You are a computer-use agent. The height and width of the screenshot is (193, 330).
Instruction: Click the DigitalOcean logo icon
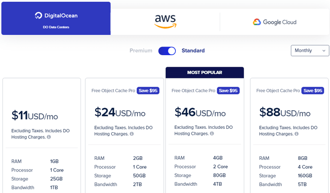click(x=38, y=16)
